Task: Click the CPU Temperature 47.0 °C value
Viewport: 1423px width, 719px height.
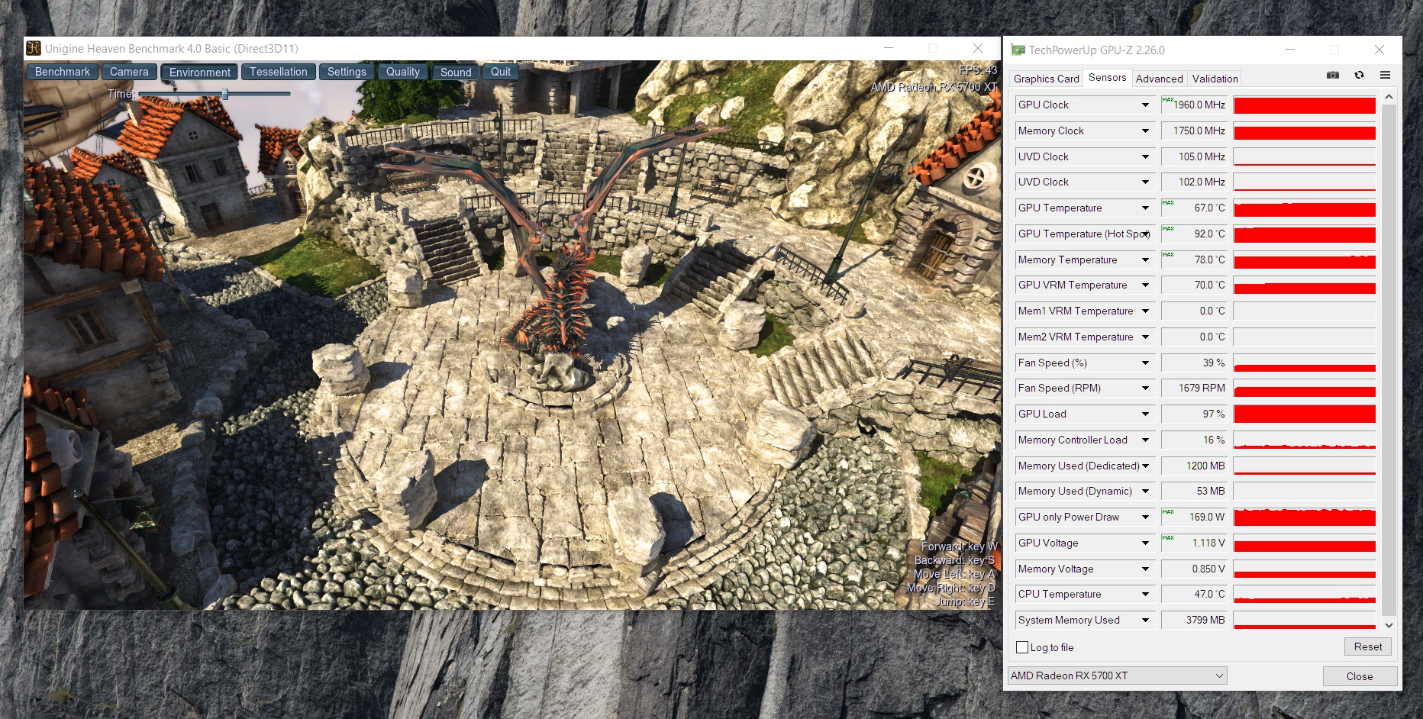Action: [1194, 595]
